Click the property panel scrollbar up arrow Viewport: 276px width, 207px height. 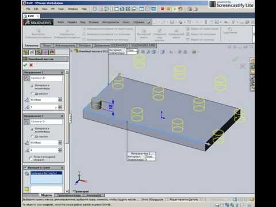[x=67, y=72]
